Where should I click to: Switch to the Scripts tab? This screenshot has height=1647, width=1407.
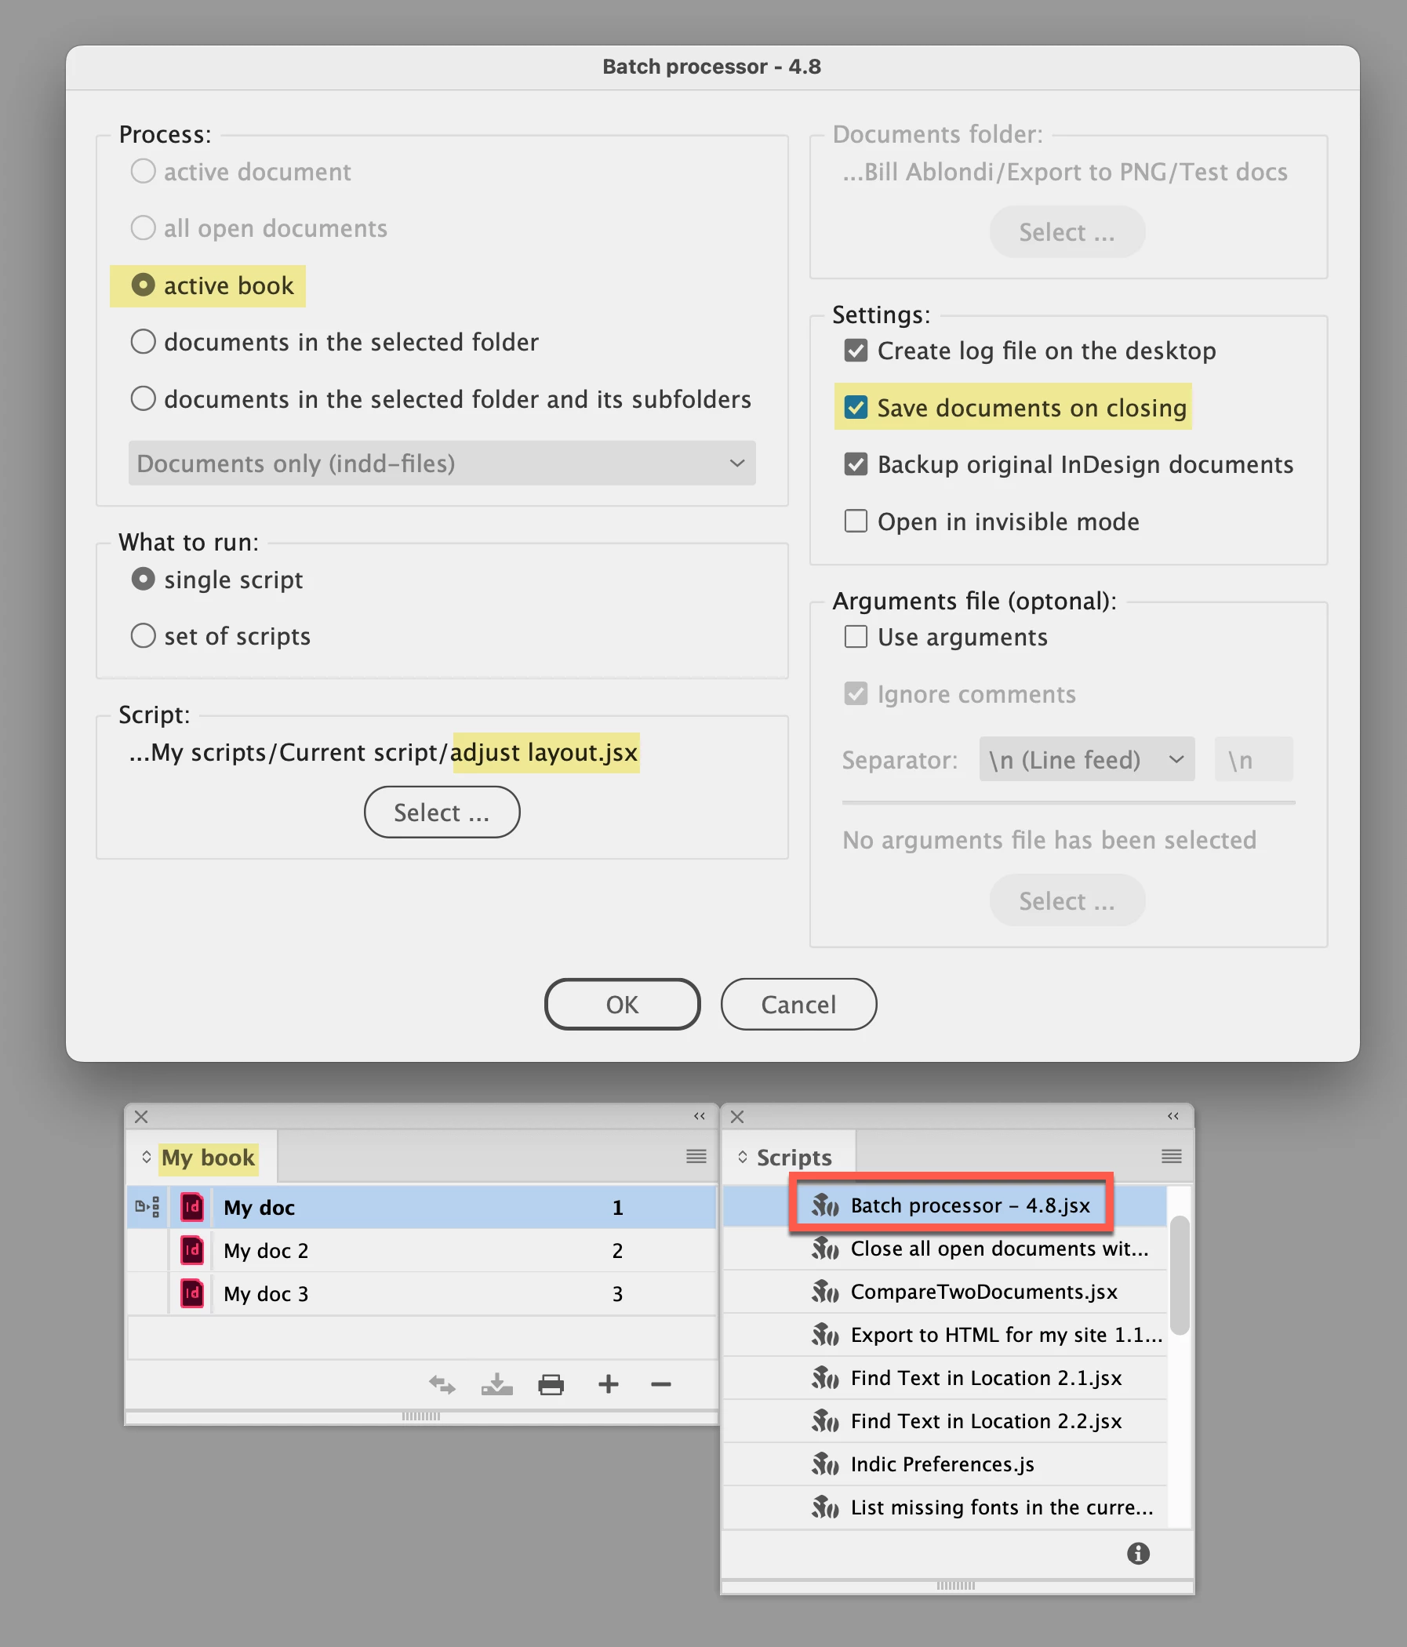point(794,1158)
